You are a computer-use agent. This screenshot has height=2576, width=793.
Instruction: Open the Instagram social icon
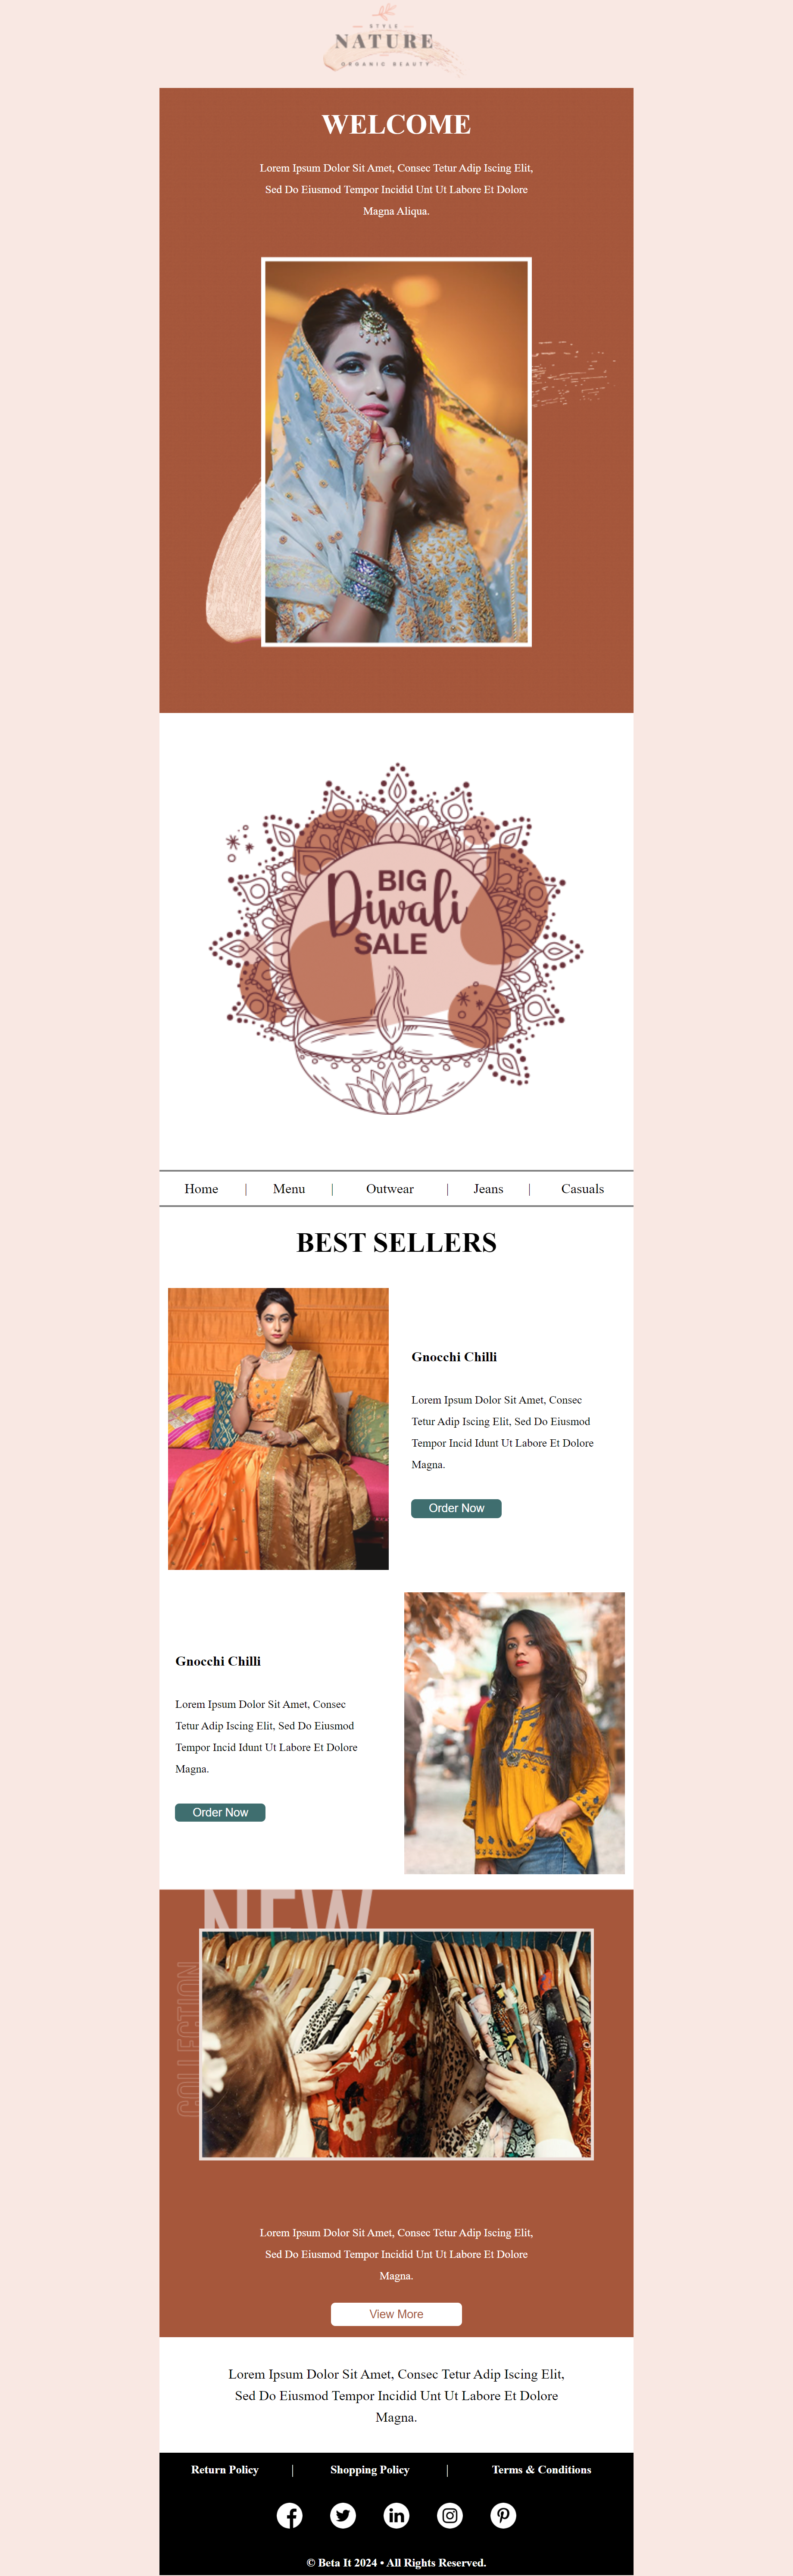coord(450,2515)
